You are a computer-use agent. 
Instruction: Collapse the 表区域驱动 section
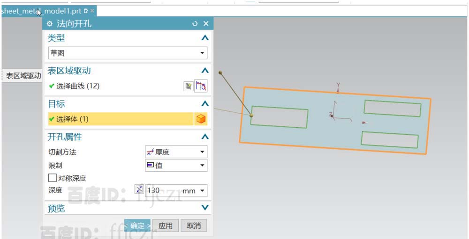205,71
